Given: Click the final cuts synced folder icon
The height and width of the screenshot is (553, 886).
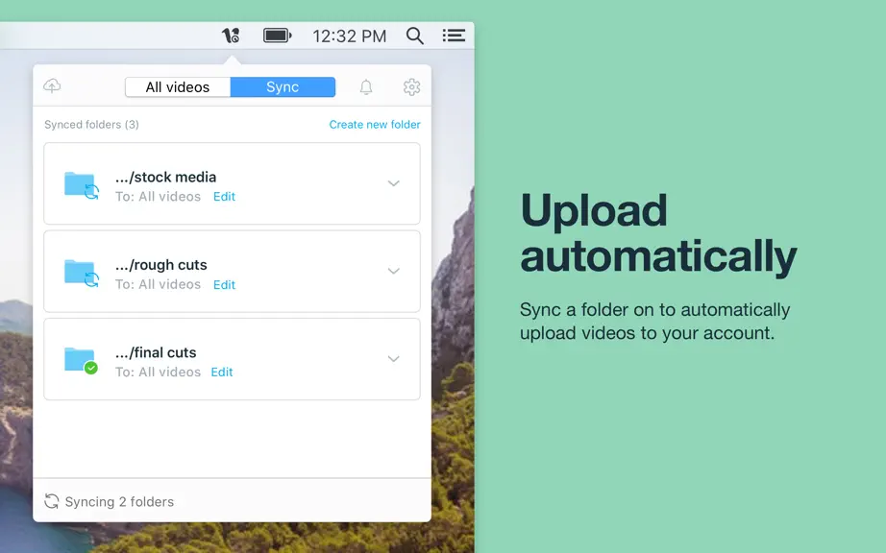Looking at the screenshot, I should (x=81, y=361).
